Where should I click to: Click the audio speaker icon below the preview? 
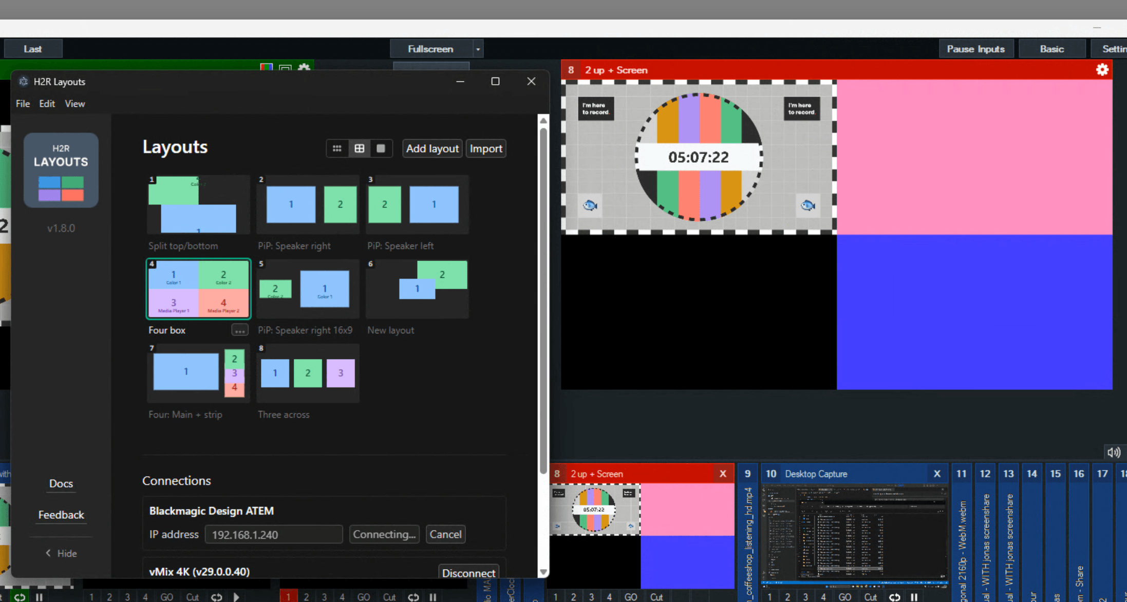pos(1114,452)
